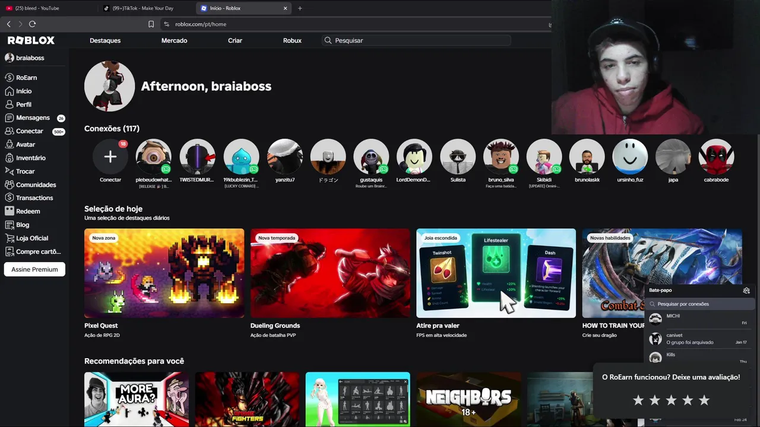Give RoEarn a five-star rating

[x=704, y=400]
